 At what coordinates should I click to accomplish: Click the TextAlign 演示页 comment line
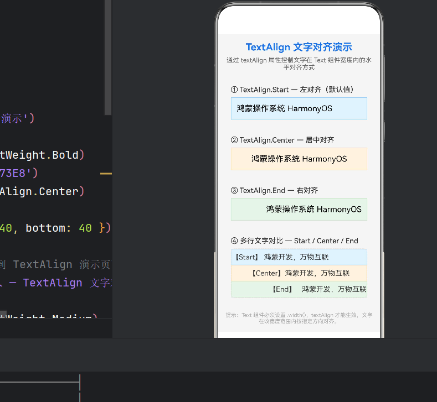(55, 264)
